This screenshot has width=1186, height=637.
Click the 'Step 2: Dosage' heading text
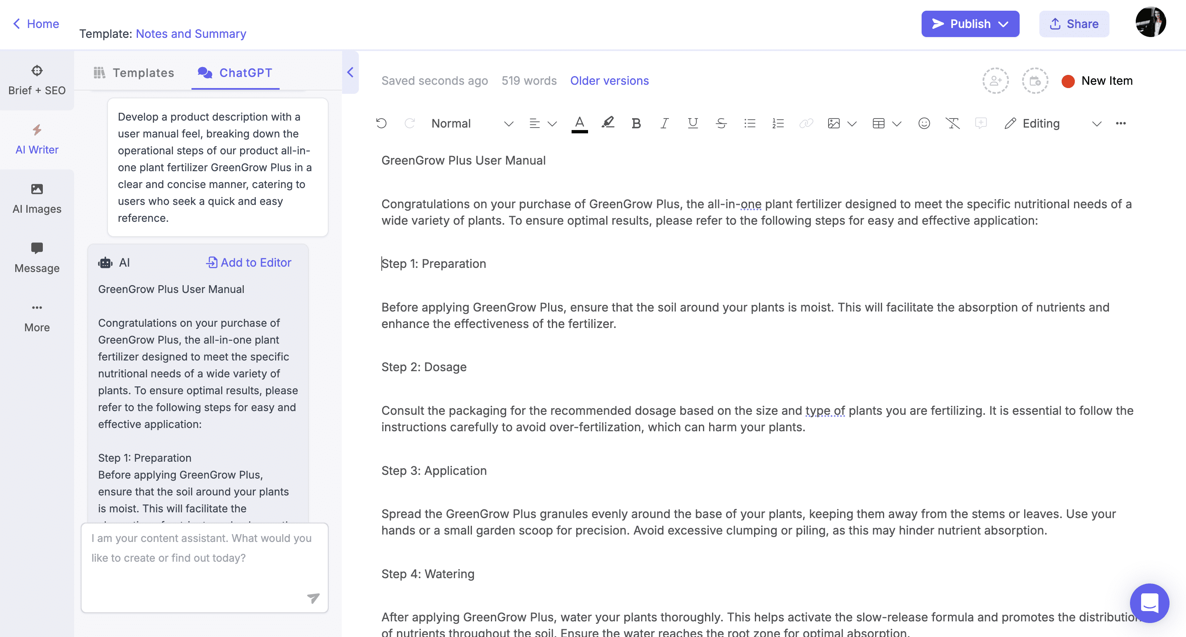424,367
